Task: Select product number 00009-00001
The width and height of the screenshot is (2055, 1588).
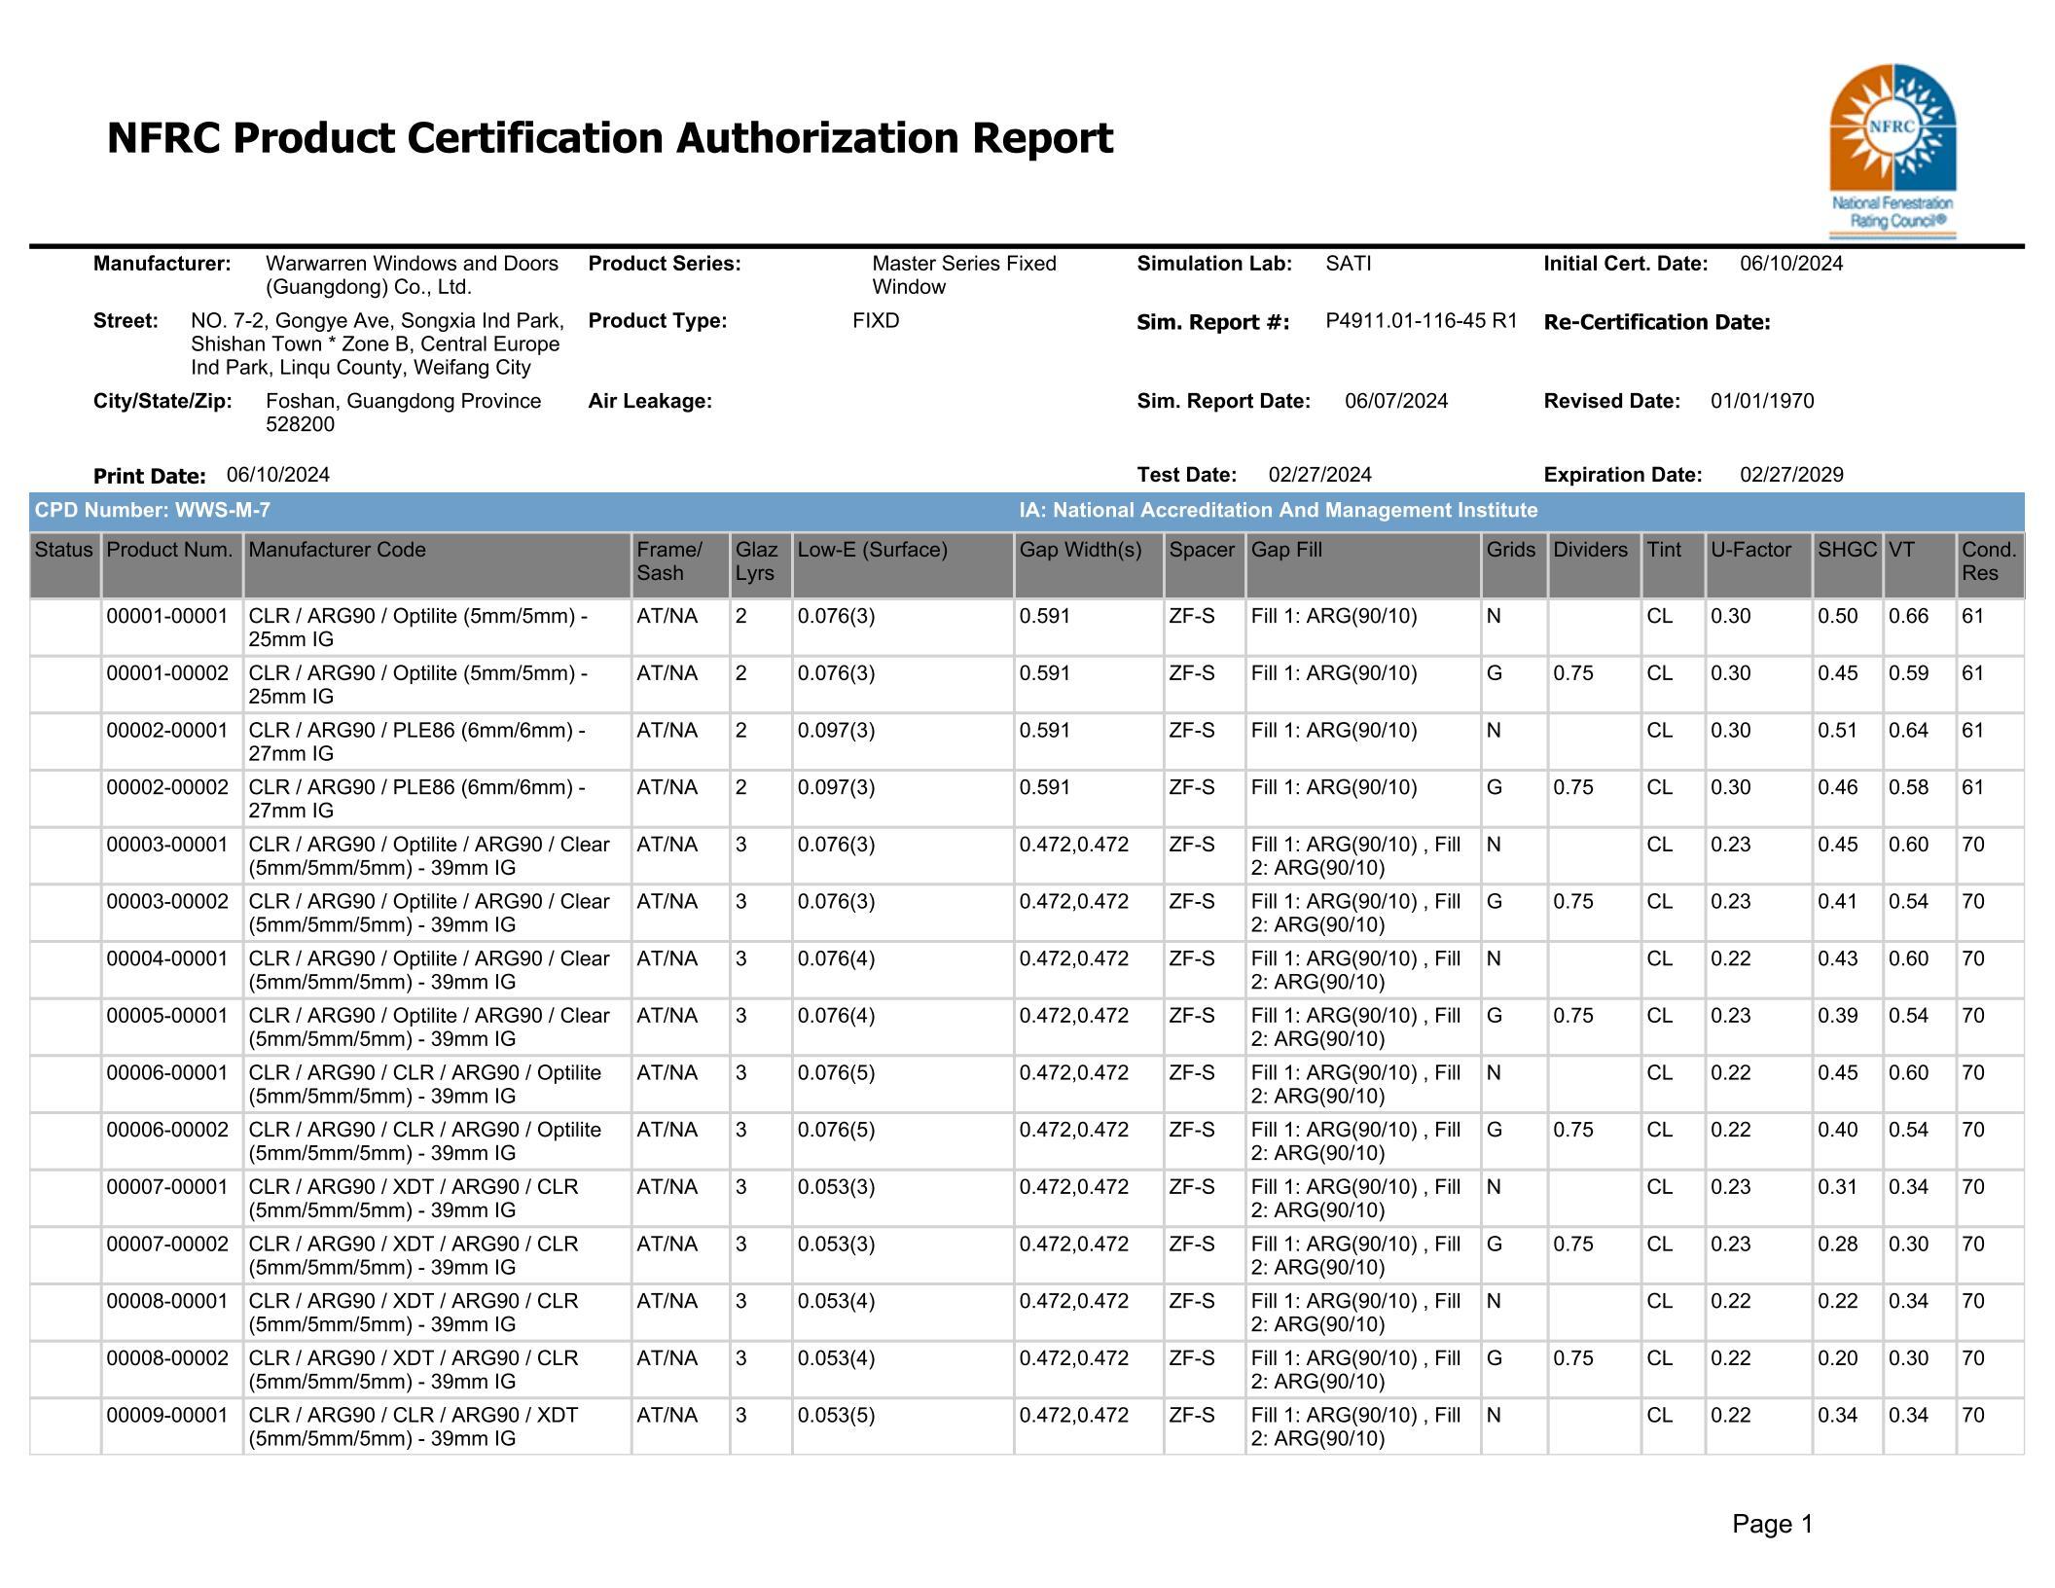Action: point(167,1416)
